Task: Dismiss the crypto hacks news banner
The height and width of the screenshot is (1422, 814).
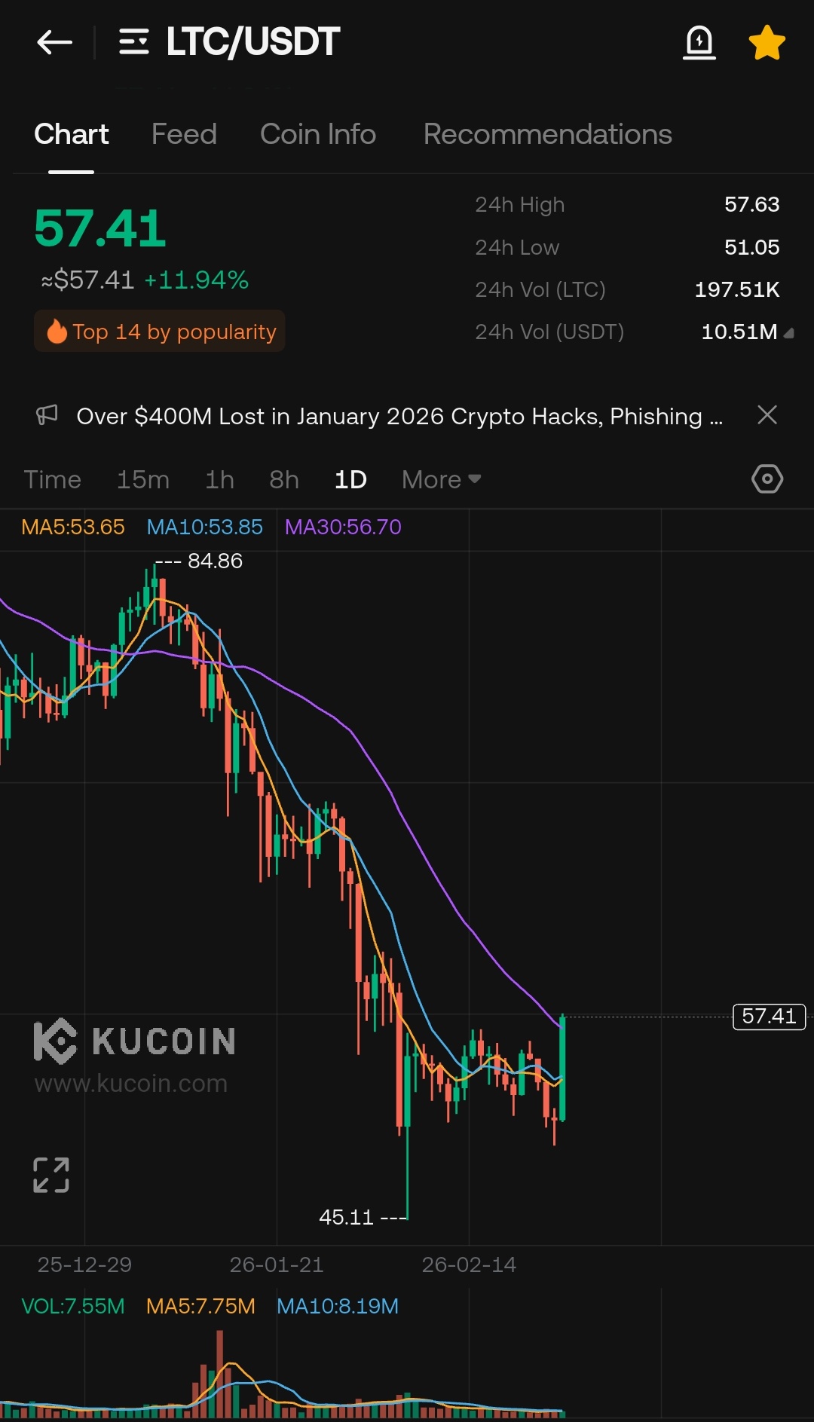Action: point(767,415)
